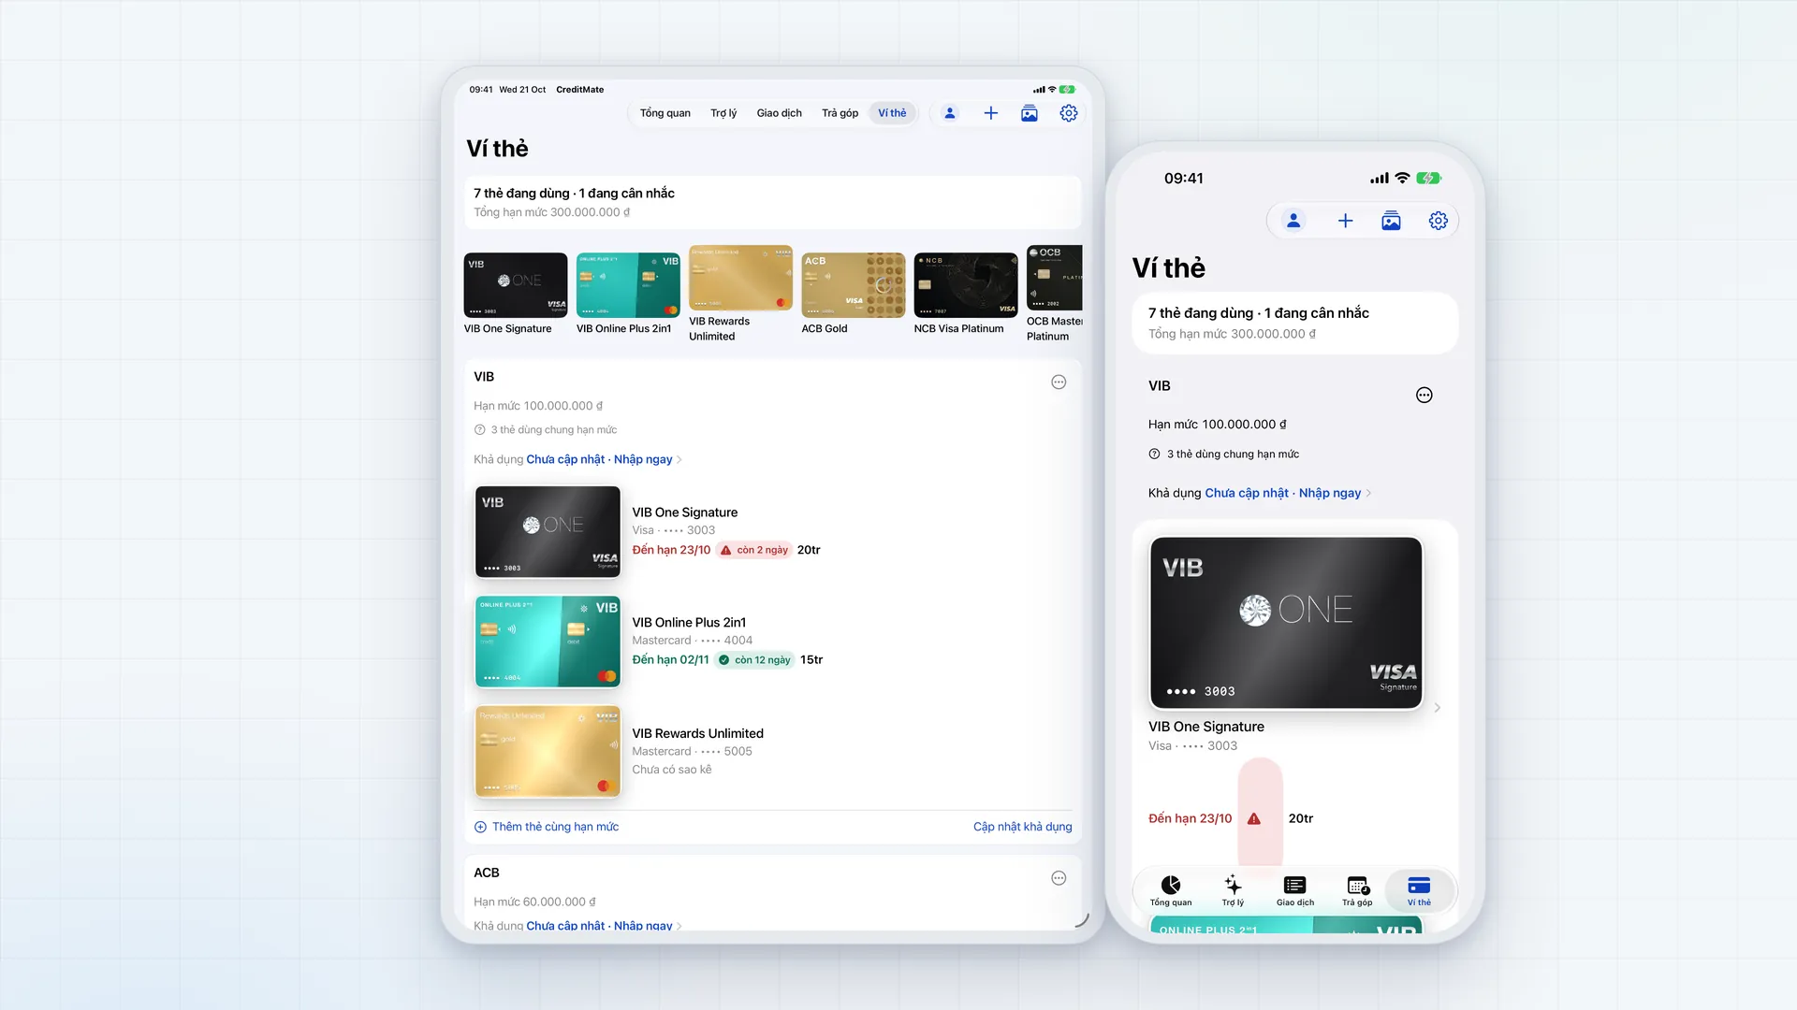This screenshot has width=1797, height=1010.
Task: Select Ví thẻ in the phone tab bar
Action: coord(1419,891)
